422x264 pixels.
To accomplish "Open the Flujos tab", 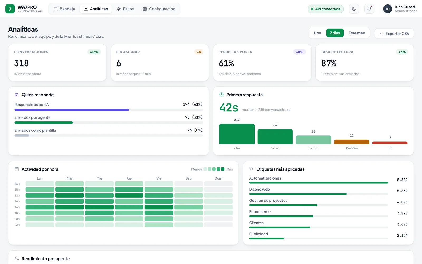I will pos(125,9).
